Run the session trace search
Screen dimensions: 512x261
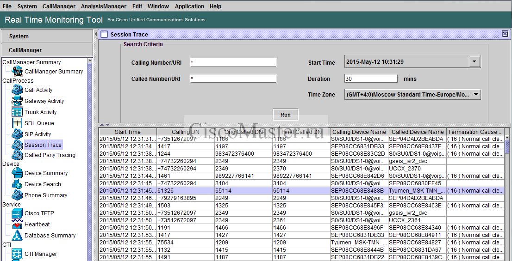click(285, 115)
